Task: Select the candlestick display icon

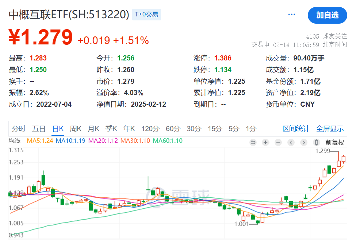Action: 316,142
